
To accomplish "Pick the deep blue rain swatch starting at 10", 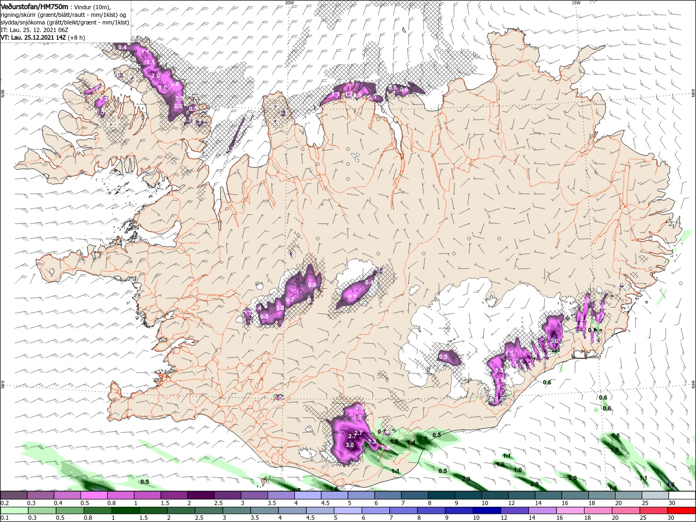I will pyautogui.click(x=487, y=511).
